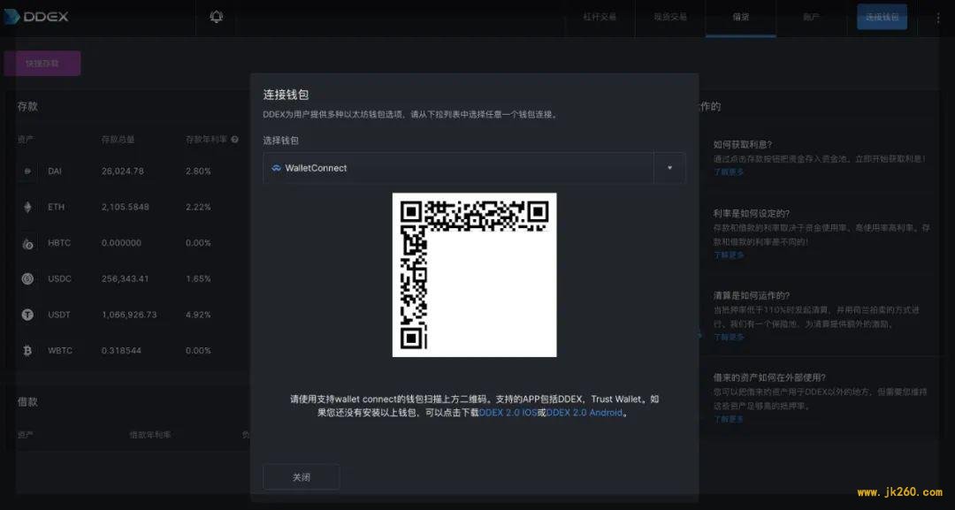Click 了解更多 under 利率是如何设定的
Image resolution: width=955 pixels, height=510 pixels.
(x=729, y=255)
